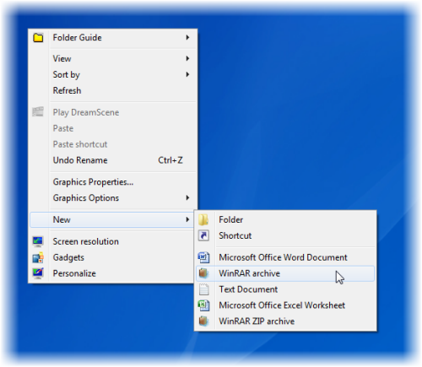This screenshot has width=422, height=367.
Task: Click the Word Document icon in the New submenu
Action: pyautogui.click(x=203, y=257)
